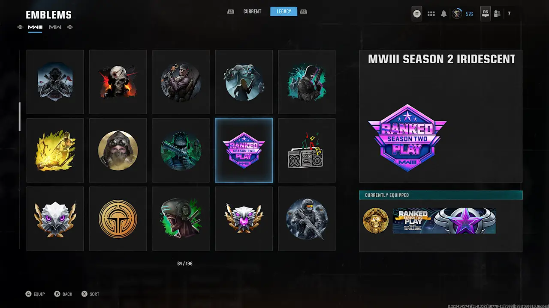This screenshot has width=549, height=308.
Task: Switch to the Legacy tab
Action: tap(284, 12)
